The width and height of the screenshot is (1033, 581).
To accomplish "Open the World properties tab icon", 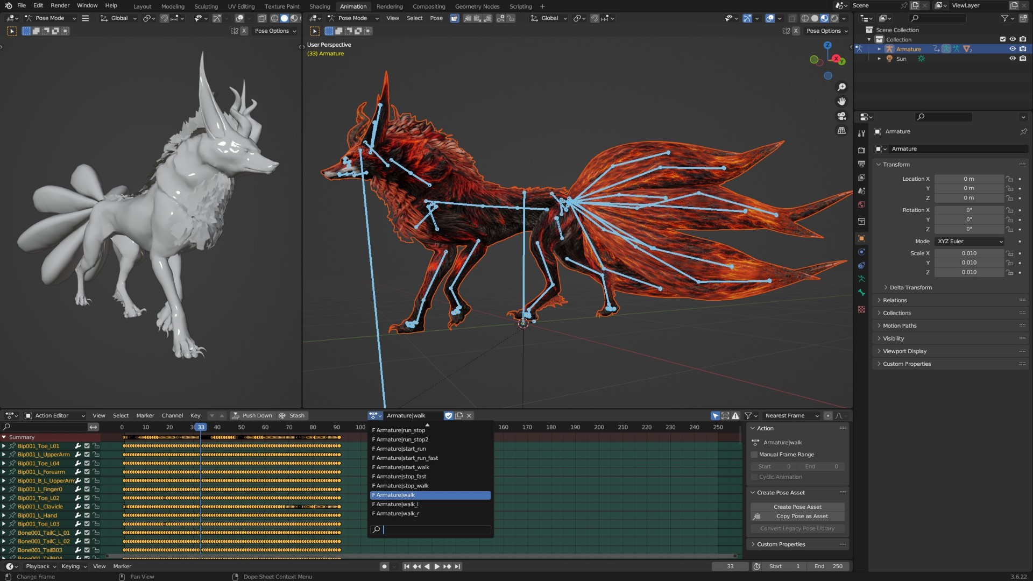I will [861, 204].
